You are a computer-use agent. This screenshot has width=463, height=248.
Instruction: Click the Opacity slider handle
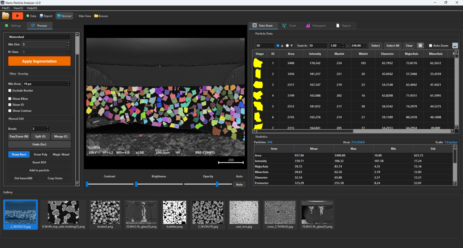pyautogui.click(x=217, y=184)
